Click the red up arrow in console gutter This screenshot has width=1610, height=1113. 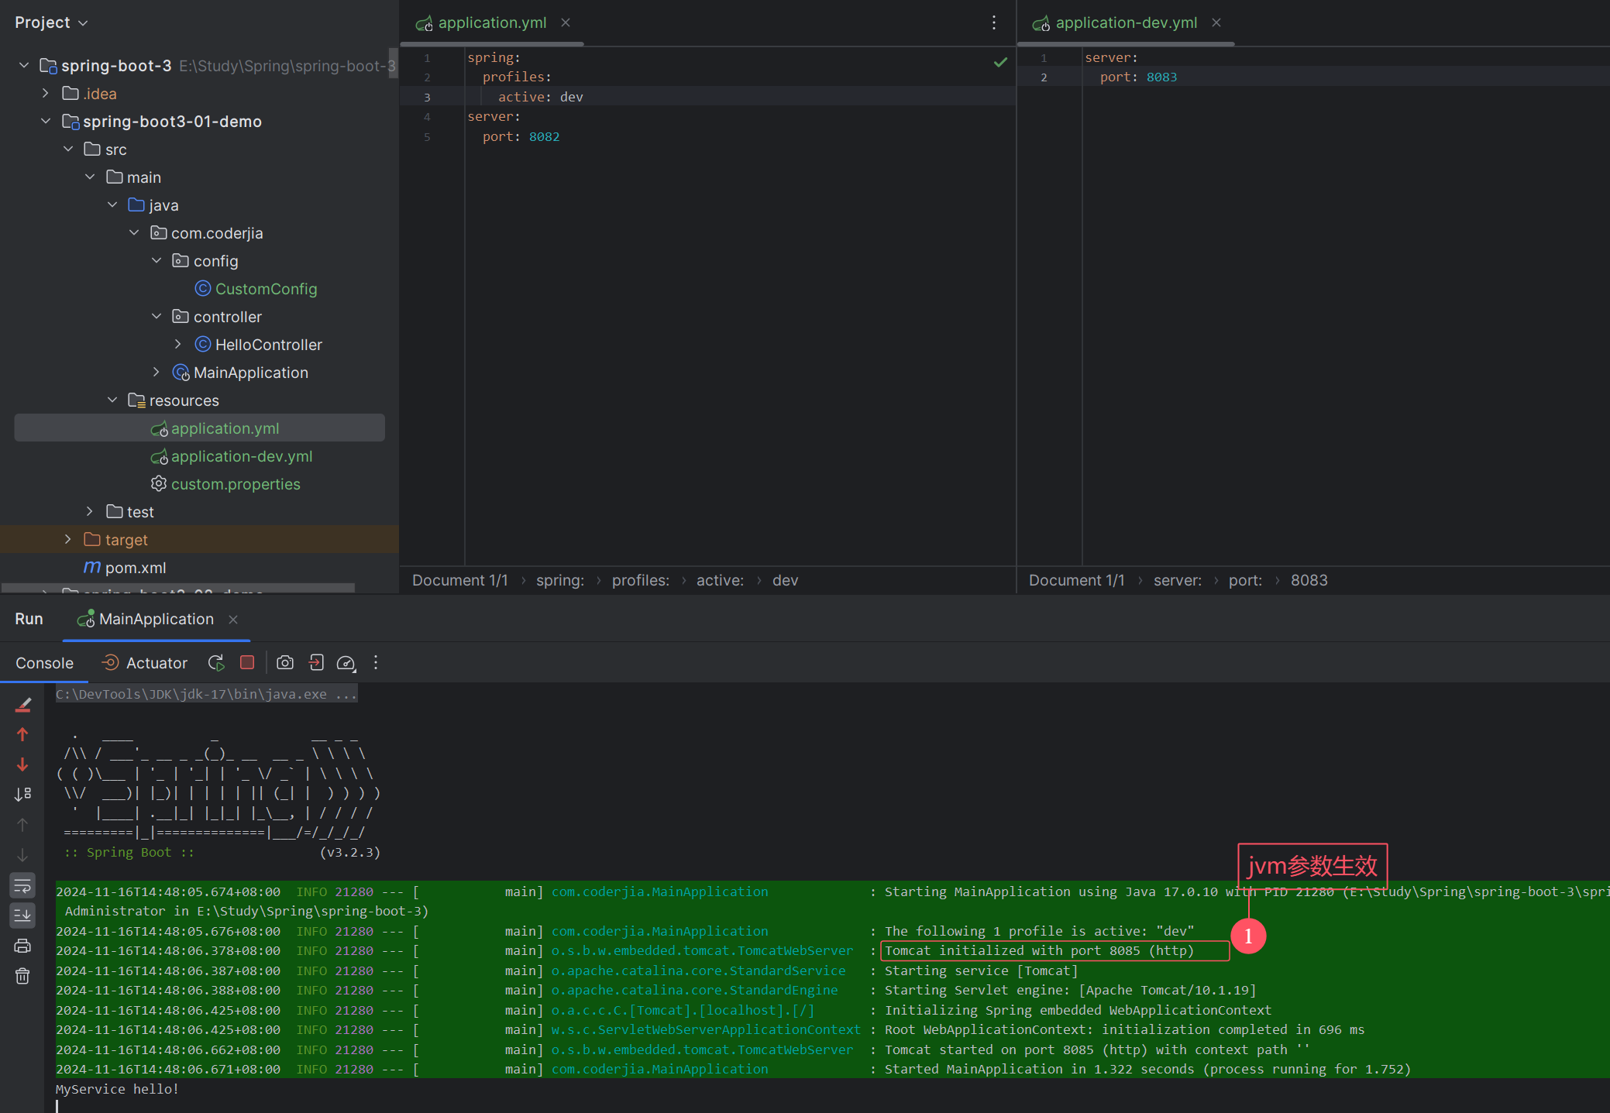[x=23, y=734]
